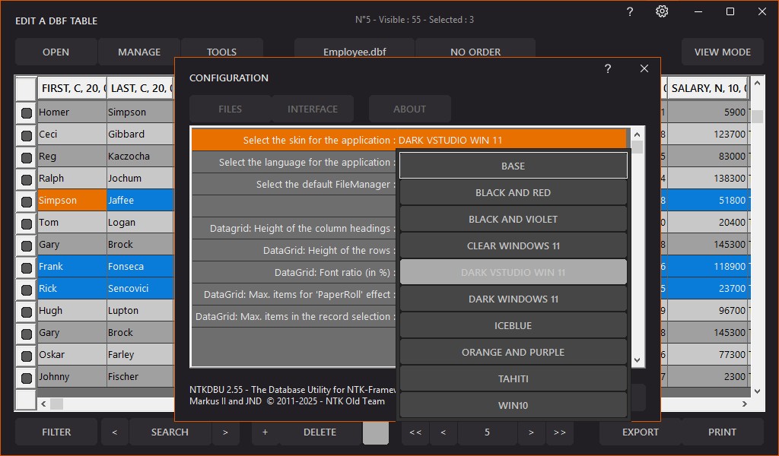Close the Configuration dialog
This screenshot has height=456, width=779.
[x=644, y=68]
